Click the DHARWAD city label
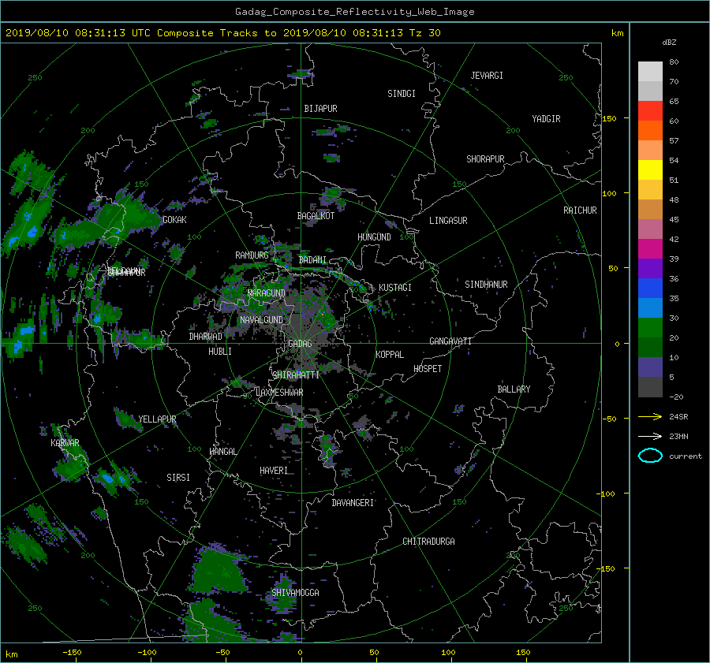The height and width of the screenshot is (663, 710). click(205, 337)
